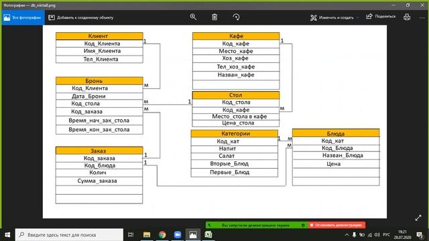Click the Место_стола в кафе field
This screenshot has width=429, height=241.
[x=236, y=116]
